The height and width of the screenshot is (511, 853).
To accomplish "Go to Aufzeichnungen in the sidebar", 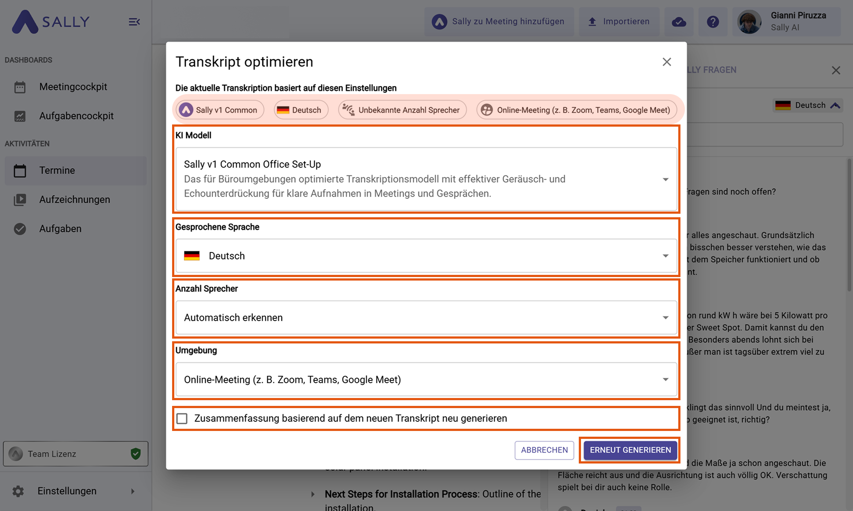I will 74,199.
